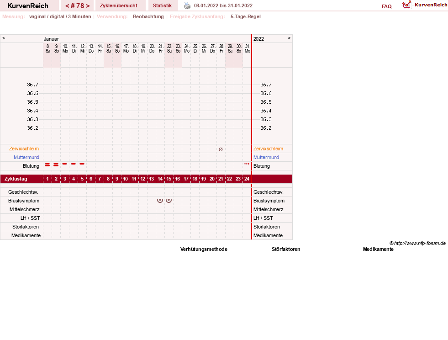Click the left Mittelschmerz row label
The image size is (448, 340).
coord(25,210)
